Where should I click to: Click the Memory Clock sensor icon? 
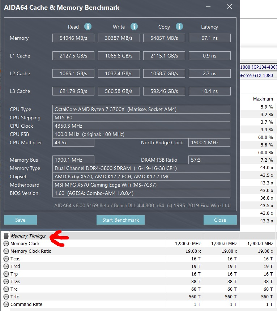click(x=6, y=244)
